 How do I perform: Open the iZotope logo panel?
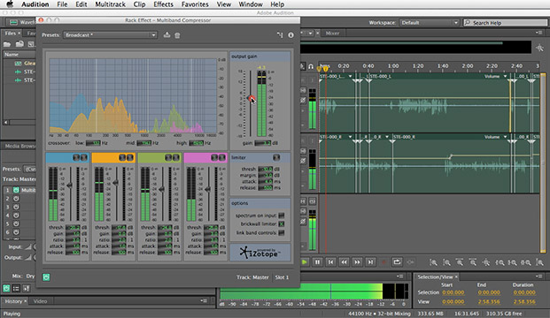click(x=260, y=253)
